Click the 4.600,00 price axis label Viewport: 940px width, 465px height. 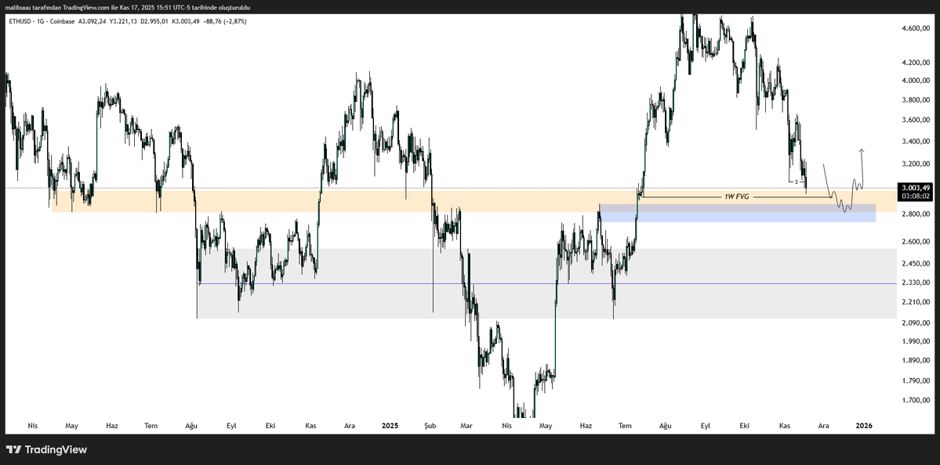915,29
